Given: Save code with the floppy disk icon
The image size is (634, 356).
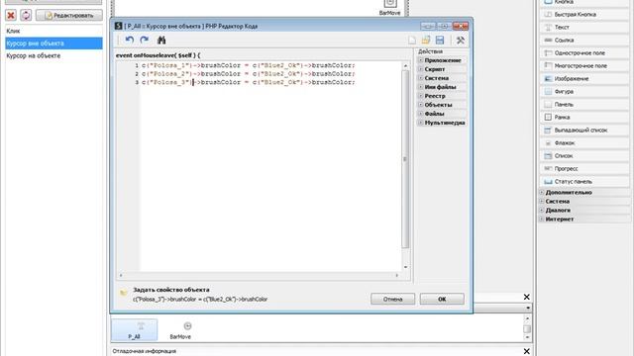Looking at the screenshot, I should click(x=440, y=40).
